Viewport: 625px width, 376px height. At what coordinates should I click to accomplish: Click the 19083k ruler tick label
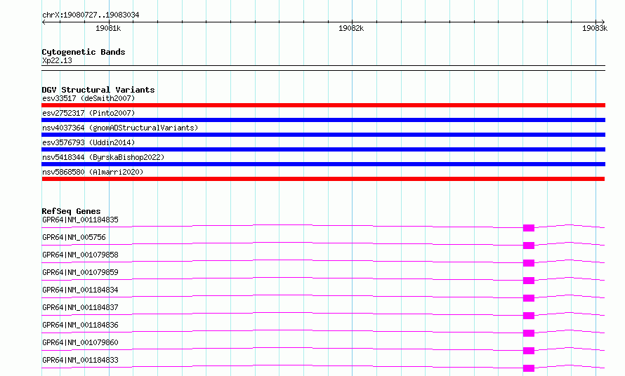point(595,28)
